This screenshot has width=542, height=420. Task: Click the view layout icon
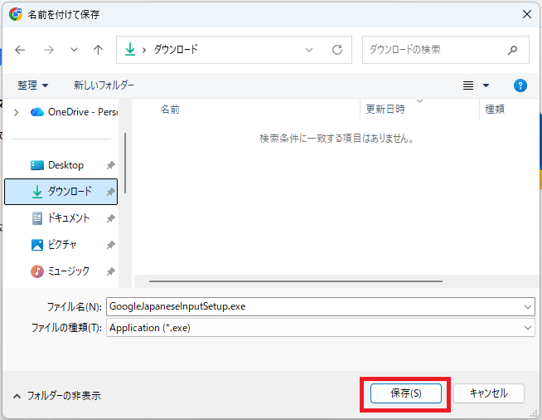pos(468,85)
